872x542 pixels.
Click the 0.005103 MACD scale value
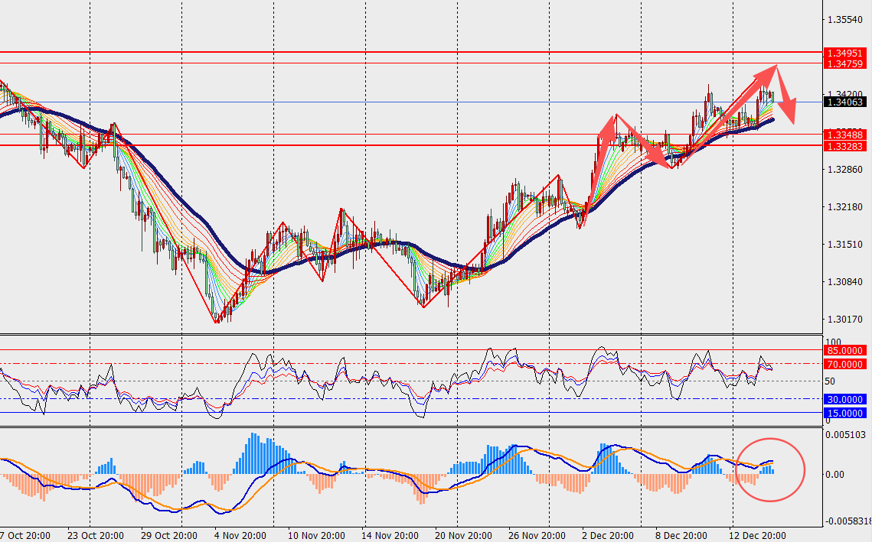pos(846,435)
